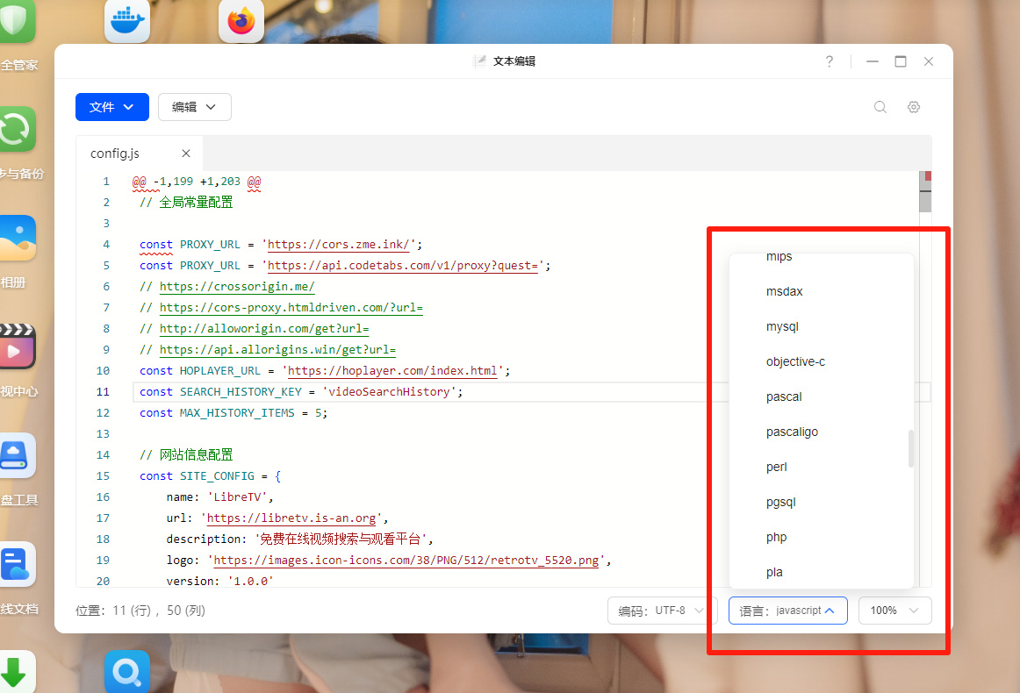Click line number 11 in the gutter

[103, 392]
